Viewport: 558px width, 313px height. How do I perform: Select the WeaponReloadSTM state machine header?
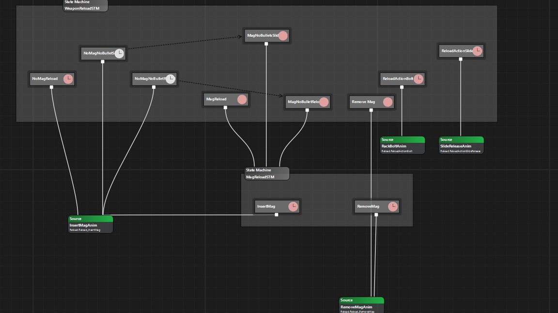[x=85, y=5]
